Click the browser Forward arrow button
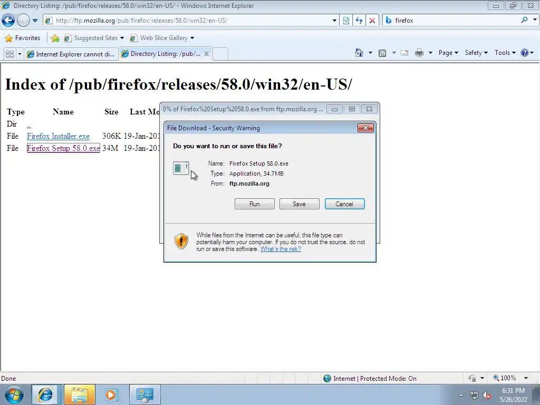Image resolution: width=540 pixels, height=405 pixels. point(23,21)
